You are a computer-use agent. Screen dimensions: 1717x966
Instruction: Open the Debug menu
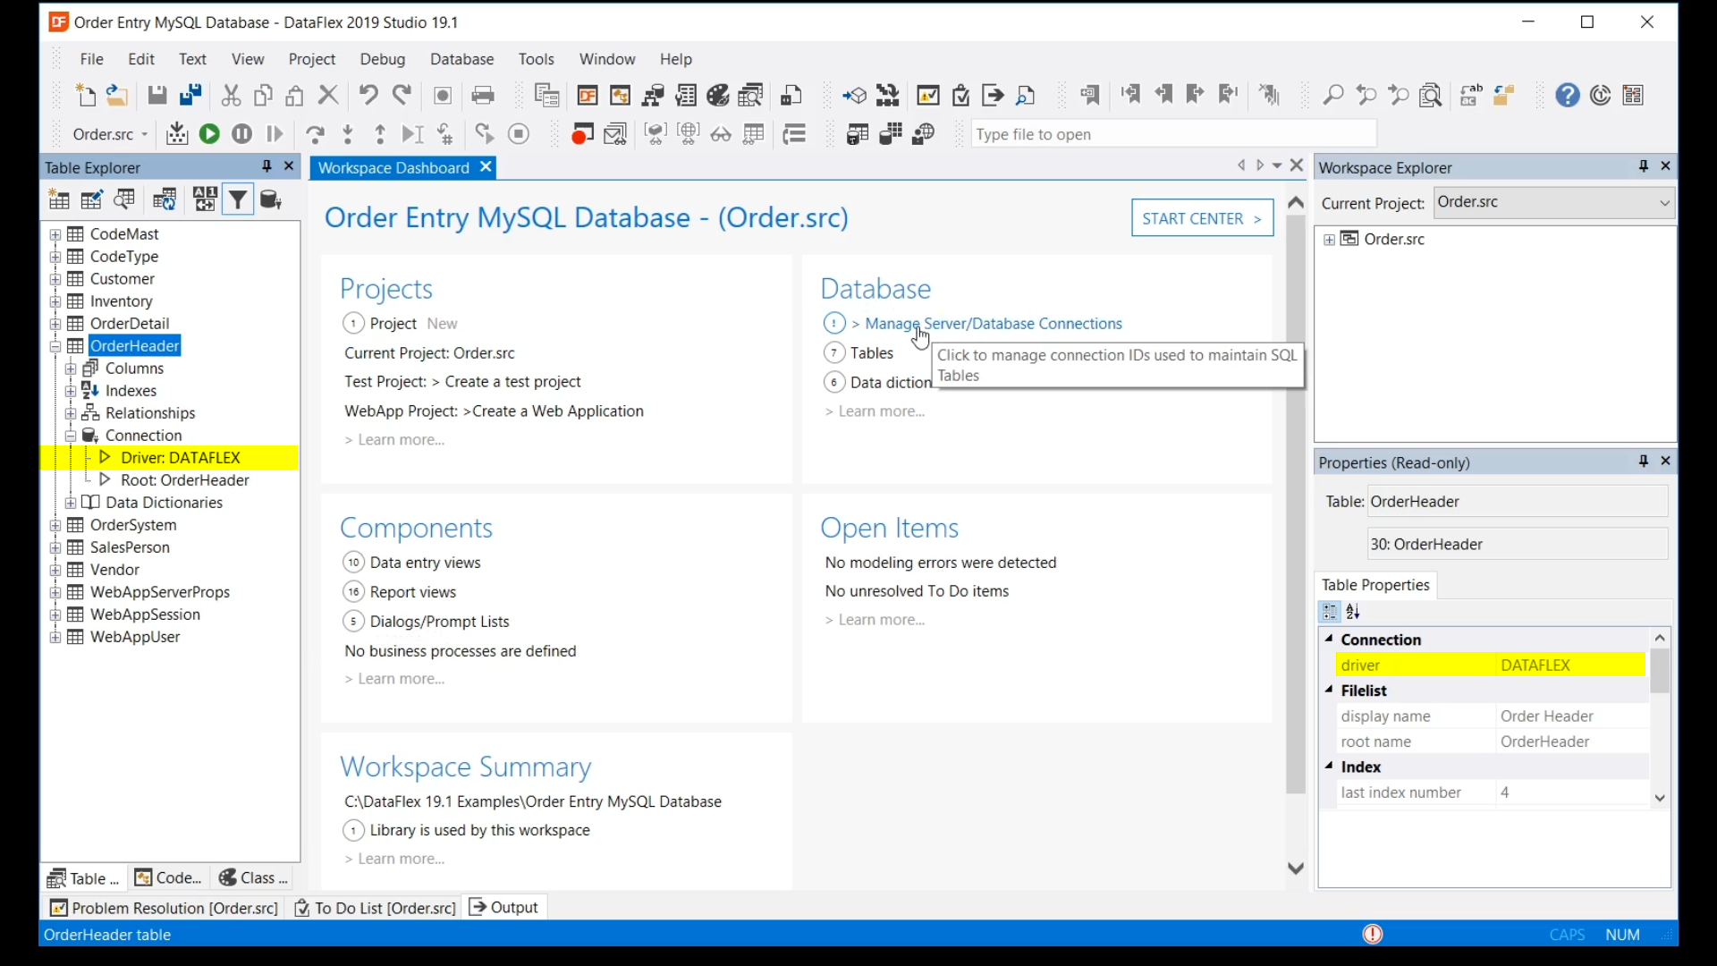point(383,59)
